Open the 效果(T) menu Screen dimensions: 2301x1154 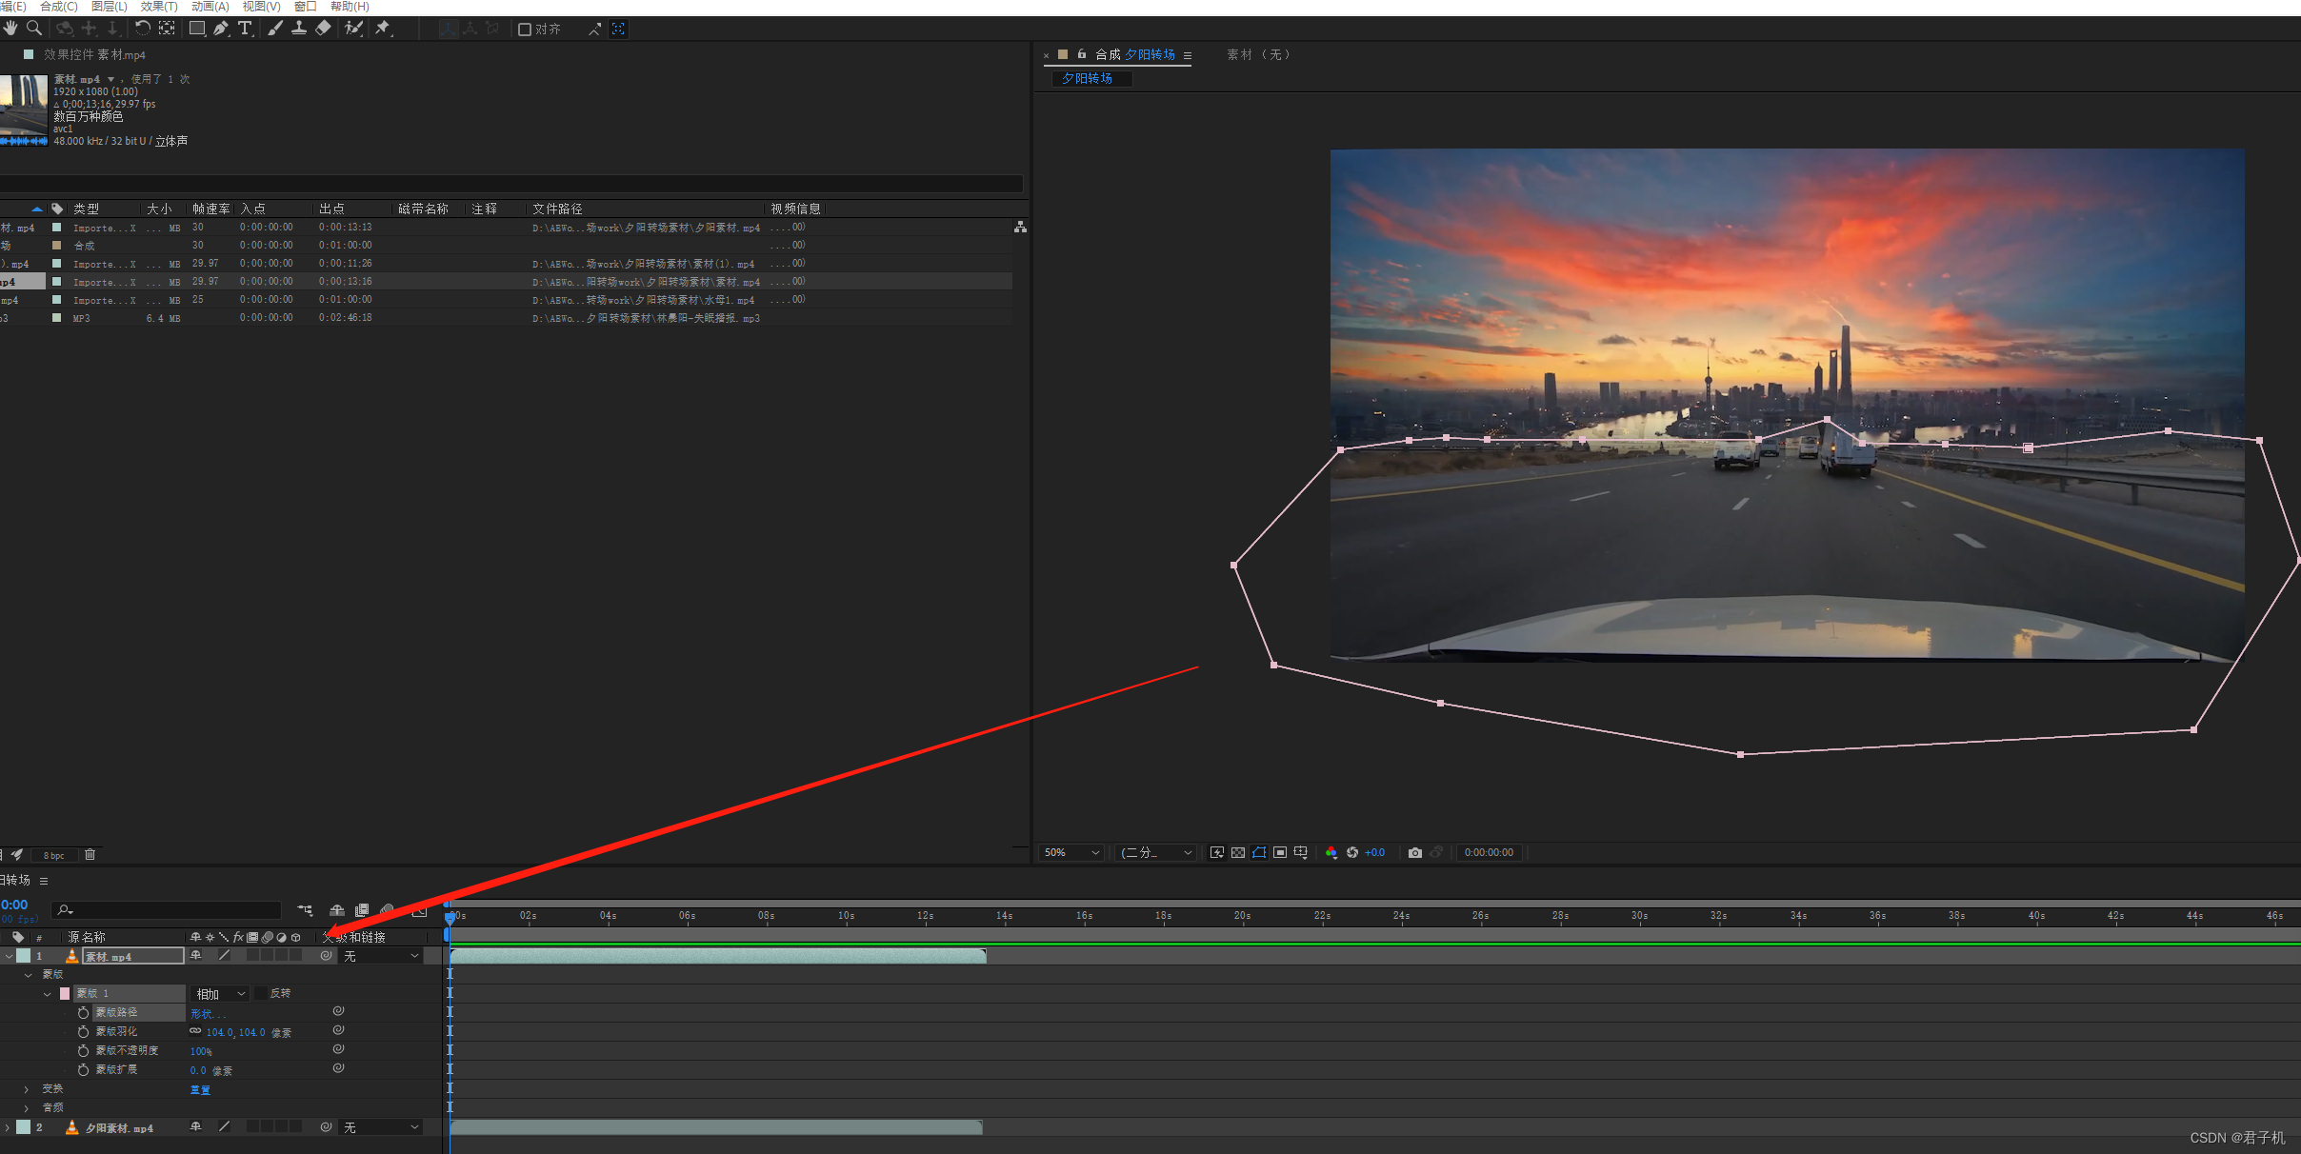(158, 7)
